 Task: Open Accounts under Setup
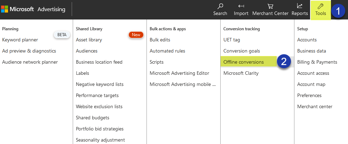click(307, 40)
